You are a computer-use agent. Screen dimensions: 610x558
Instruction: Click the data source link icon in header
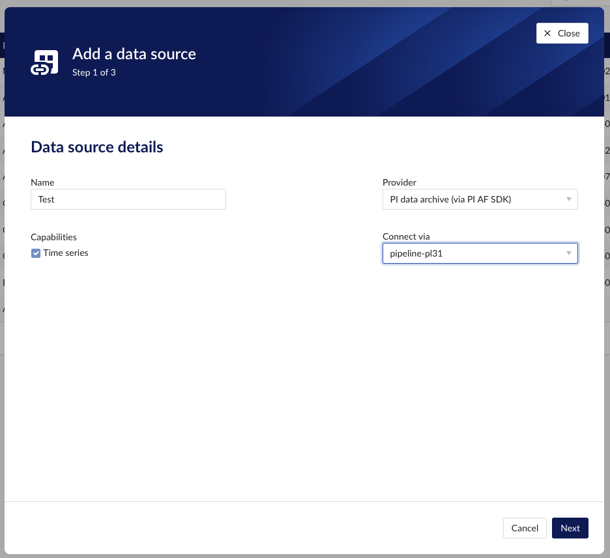coord(45,63)
